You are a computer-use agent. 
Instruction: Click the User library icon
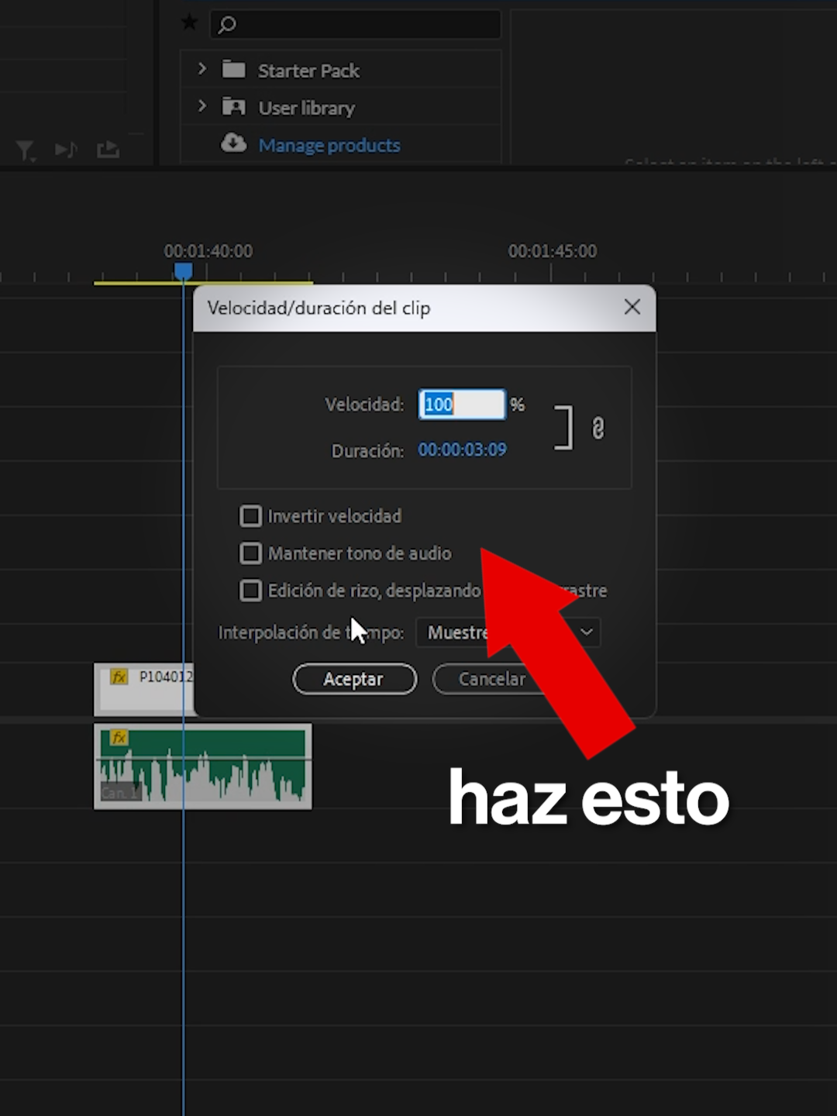[x=235, y=106]
